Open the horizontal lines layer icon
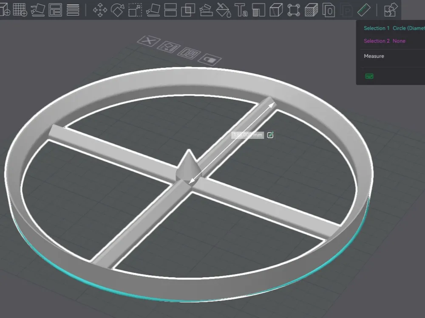Screen dimensions: 425x318 (73, 10)
